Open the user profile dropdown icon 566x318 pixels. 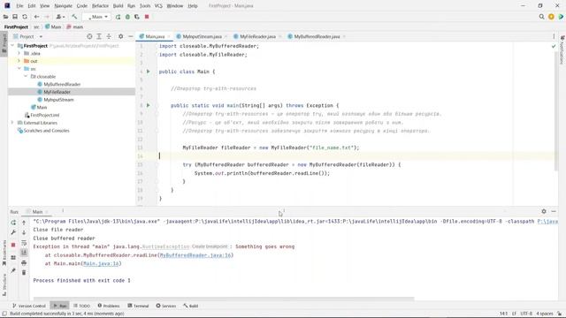[x=551, y=17]
